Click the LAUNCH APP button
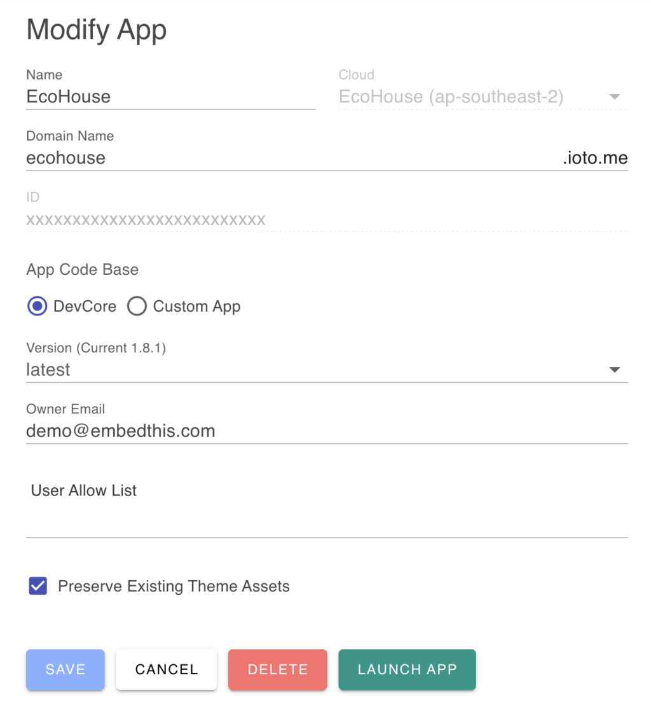The height and width of the screenshot is (715, 651). click(407, 669)
